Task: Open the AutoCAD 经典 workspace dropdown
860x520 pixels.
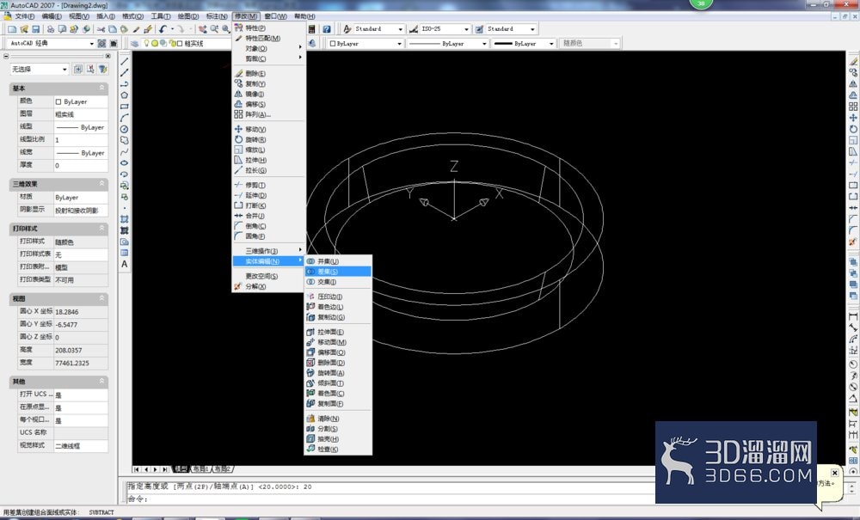Action: click(x=52, y=43)
